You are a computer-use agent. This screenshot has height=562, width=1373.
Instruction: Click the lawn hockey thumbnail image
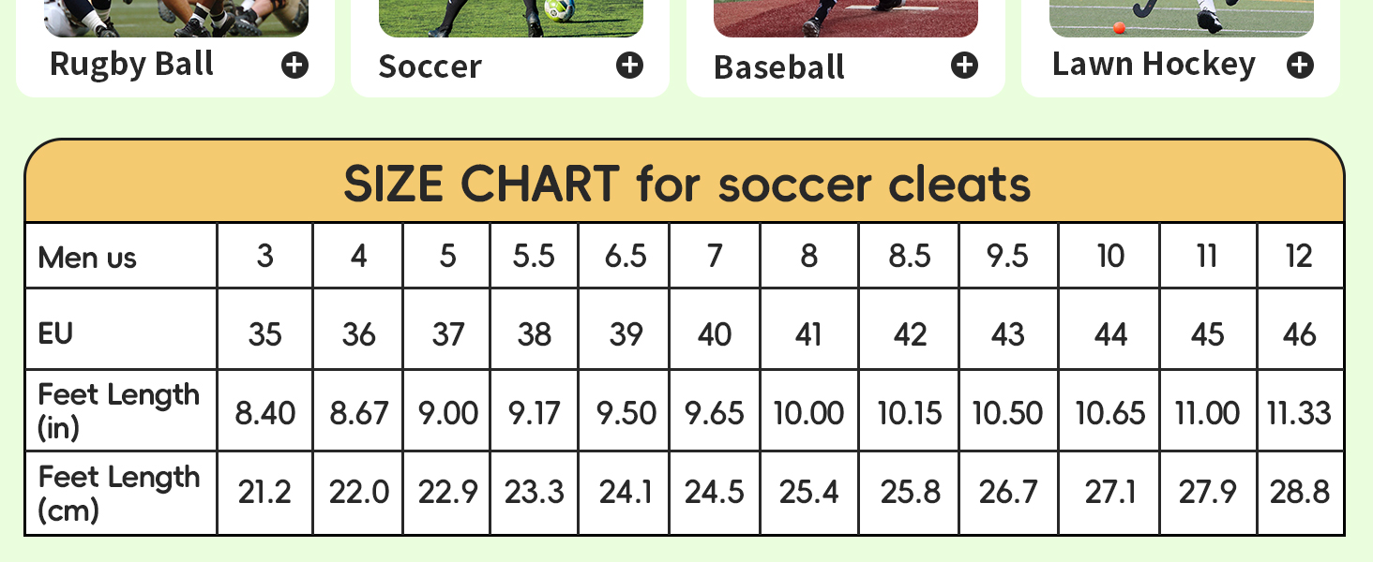coord(1181,17)
